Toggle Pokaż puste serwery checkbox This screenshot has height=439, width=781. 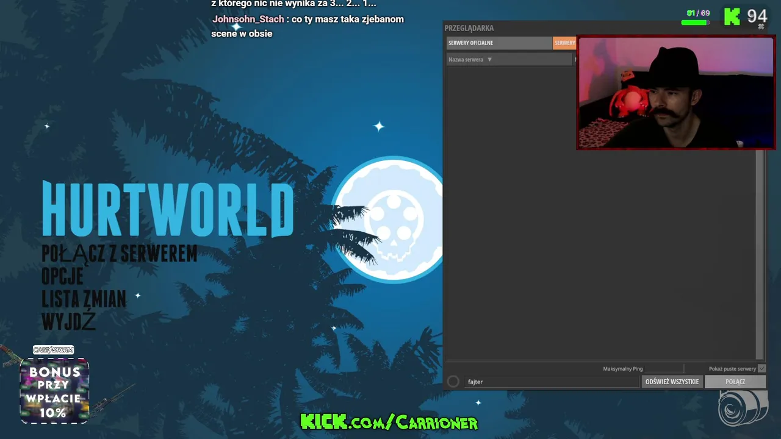coord(761,369)
